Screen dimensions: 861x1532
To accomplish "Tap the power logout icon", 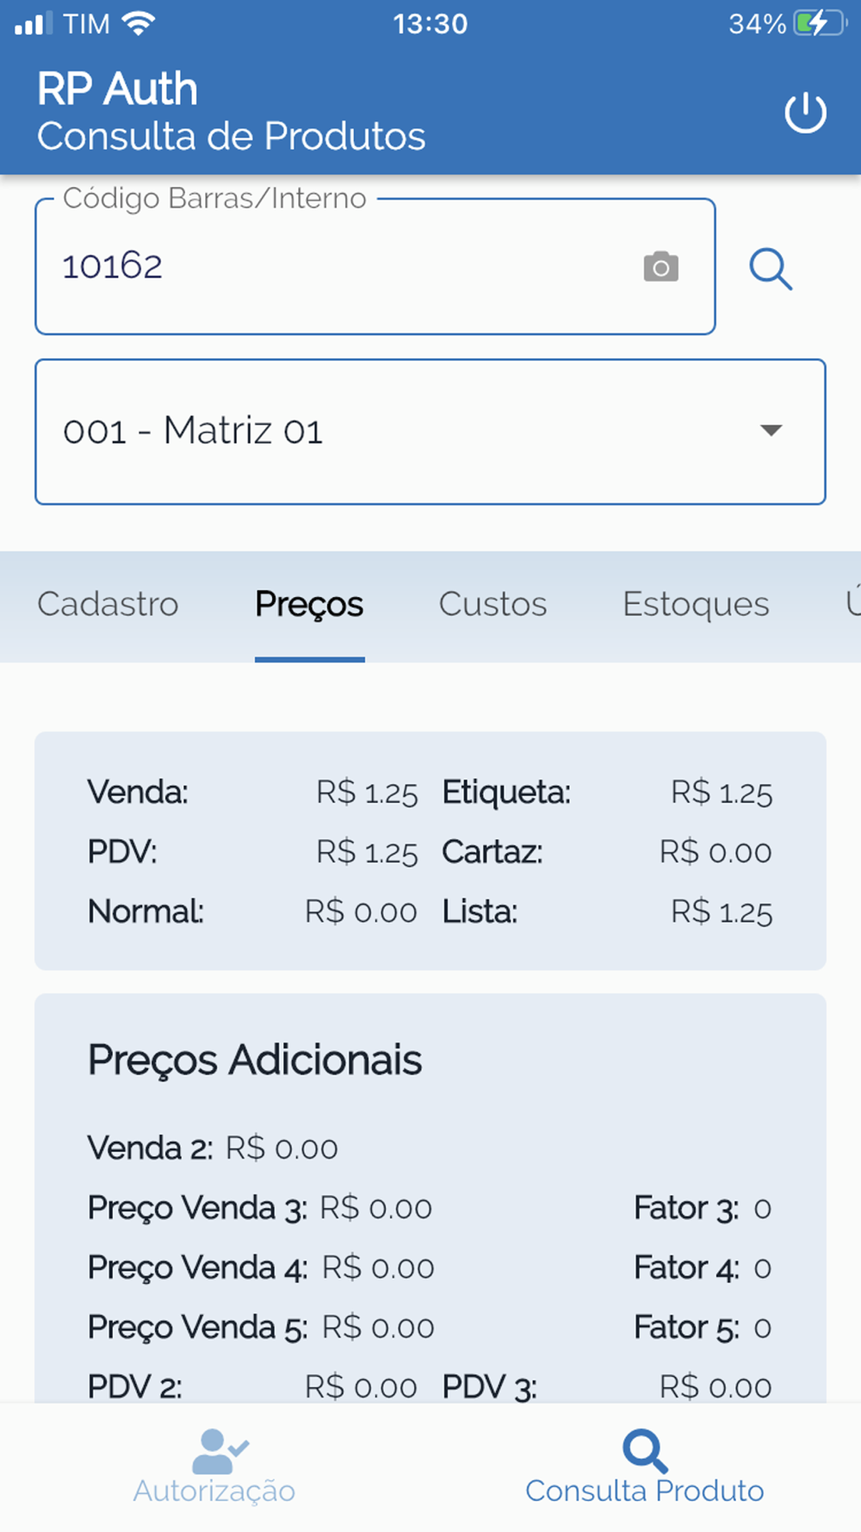I will tap(805, 113).
